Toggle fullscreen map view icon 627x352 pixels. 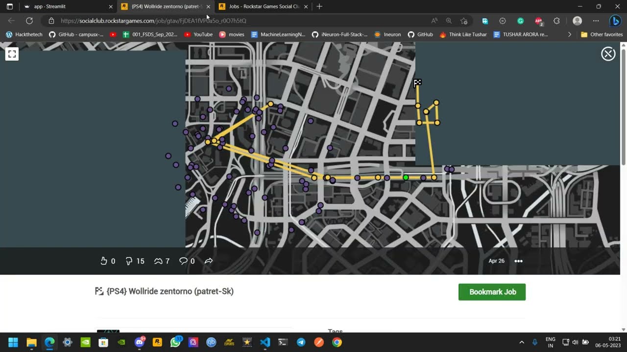[12, 54]
